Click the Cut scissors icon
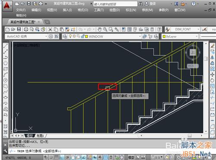 click(x=50, y=29)
